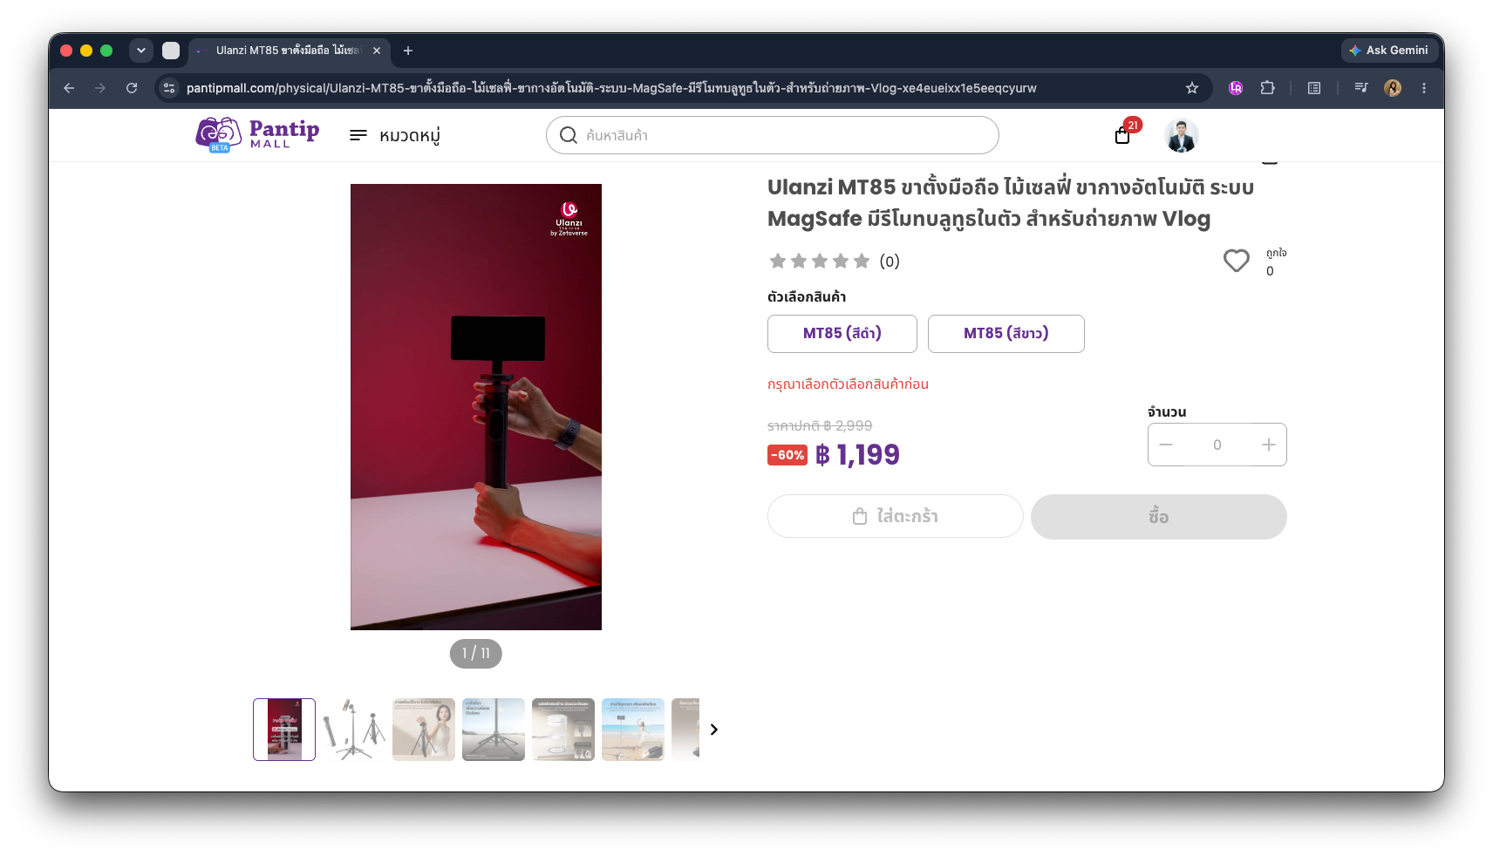The height and width of the screenshot is (856, 1493).
Task: Expand the tab search dropdown arrow
Action: (141, 51)
